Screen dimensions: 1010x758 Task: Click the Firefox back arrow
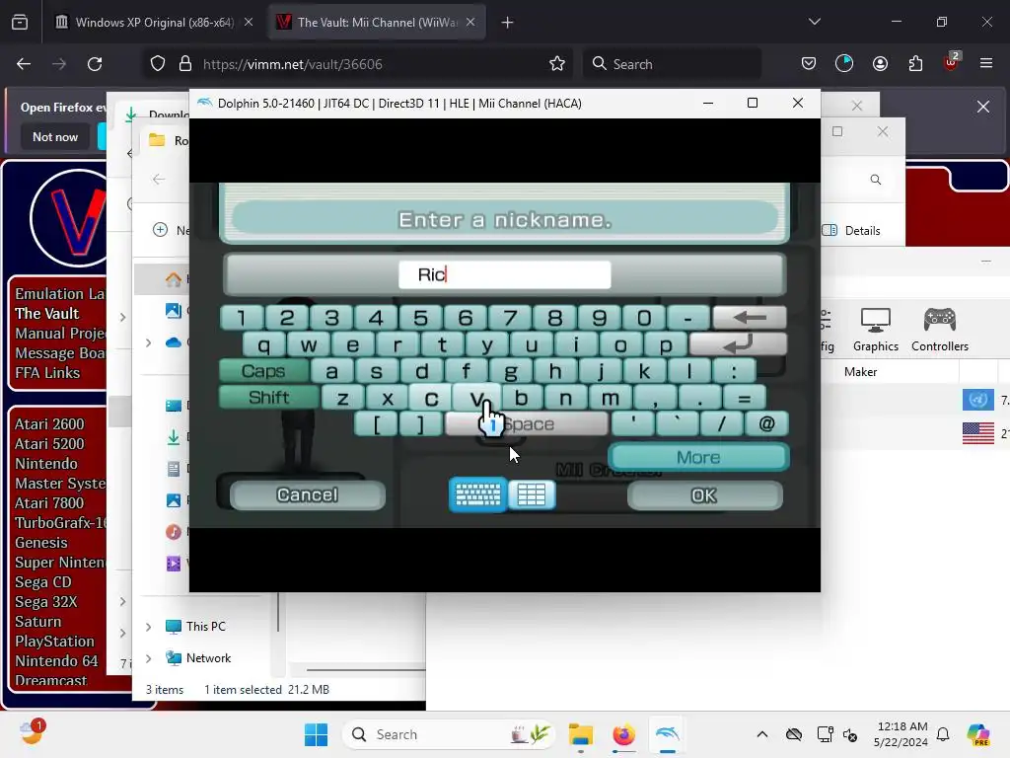[24, 64]
